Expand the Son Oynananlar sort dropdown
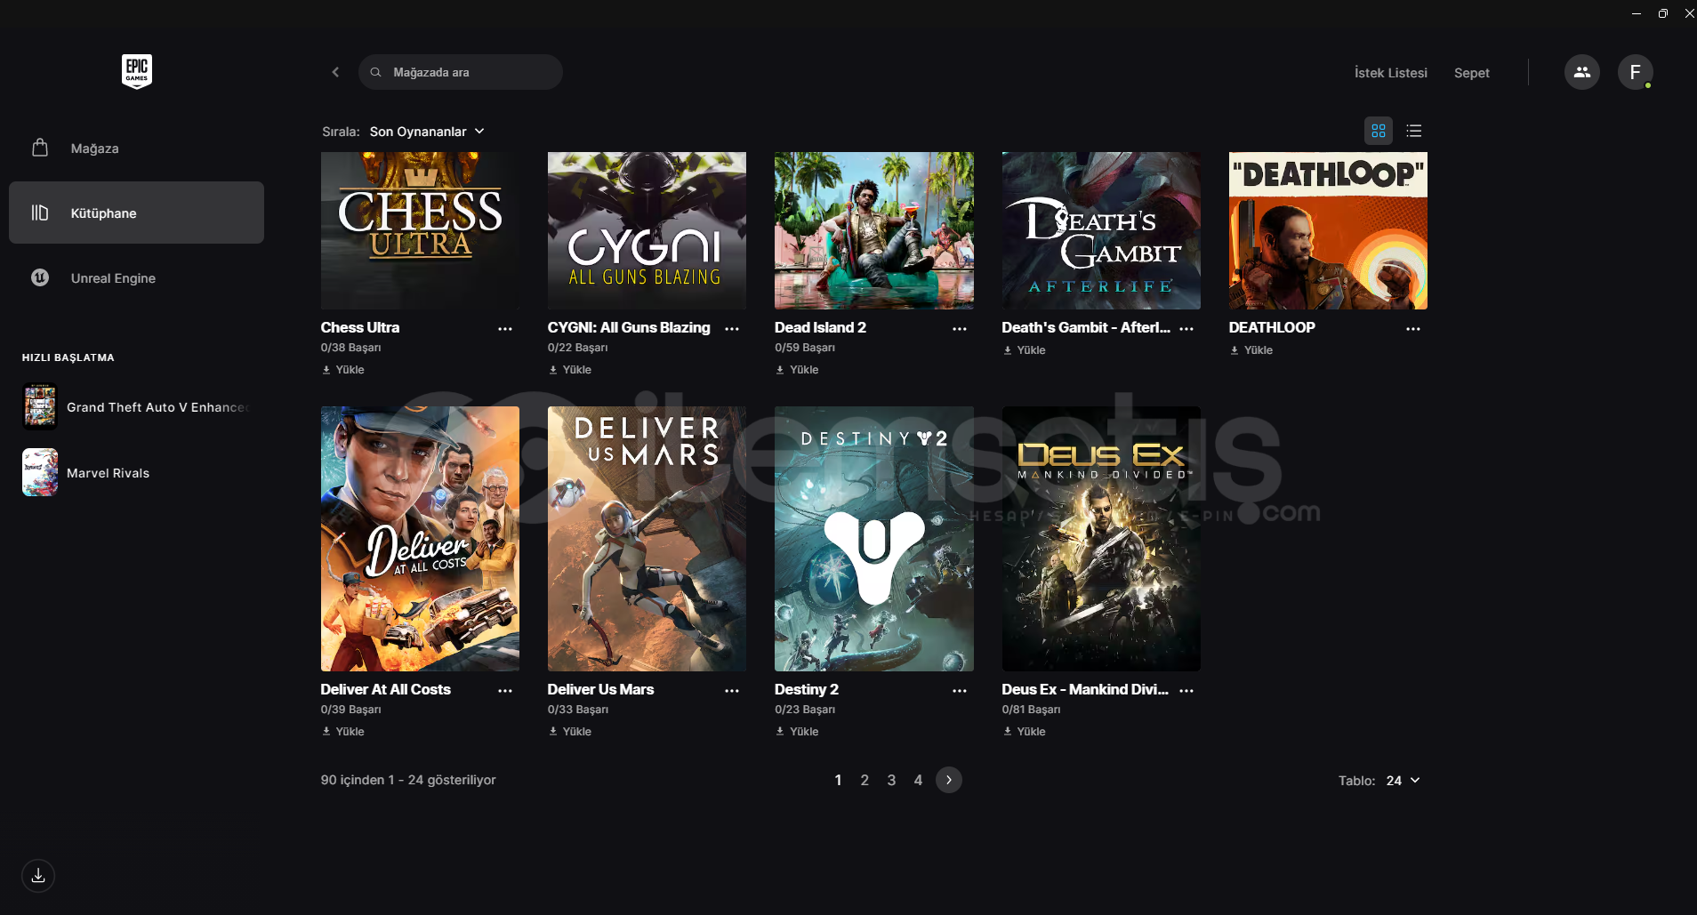The height and width of the screenshot is (915, 1697). [x=427, y=132]
